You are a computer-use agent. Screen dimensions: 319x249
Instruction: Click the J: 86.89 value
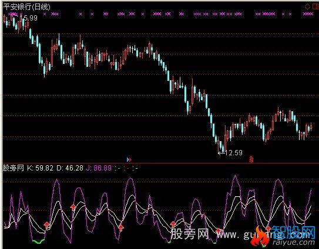point(99,168)
